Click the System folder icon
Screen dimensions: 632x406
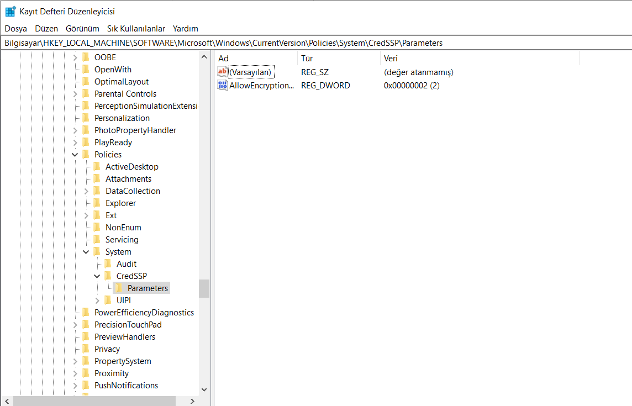97,251
